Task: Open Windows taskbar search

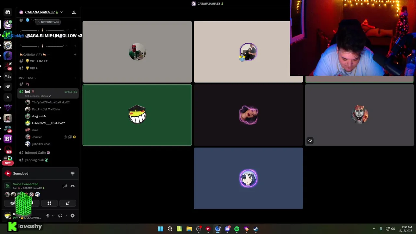Action: [x=170, y=229]
